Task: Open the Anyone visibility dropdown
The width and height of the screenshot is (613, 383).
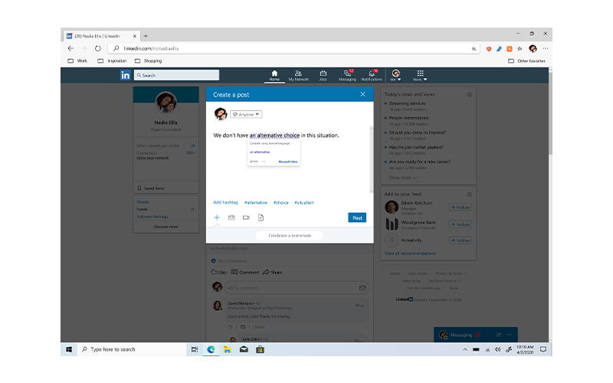Action: (x=246, y=114)
